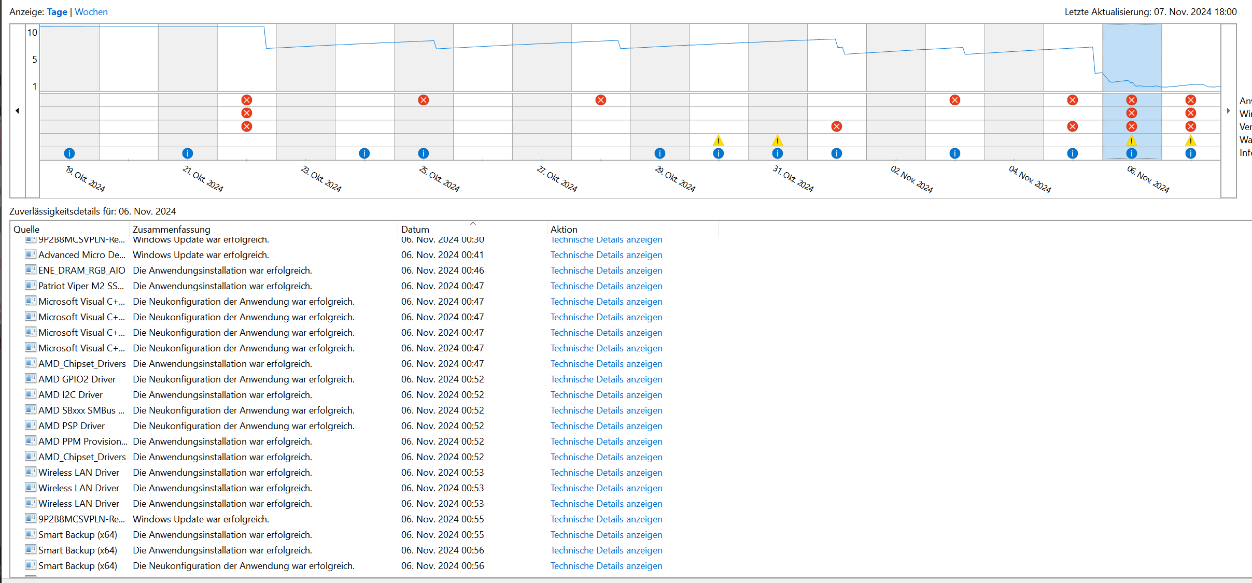
Task: Click warning icon on 30. Okt. column
Action: click(x=718, y=140)
